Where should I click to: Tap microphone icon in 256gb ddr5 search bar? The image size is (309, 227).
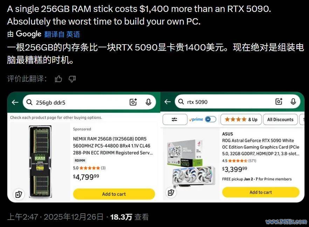click(x=149, y=102)
